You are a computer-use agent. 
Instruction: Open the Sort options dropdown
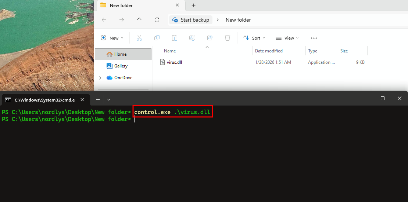254,38
